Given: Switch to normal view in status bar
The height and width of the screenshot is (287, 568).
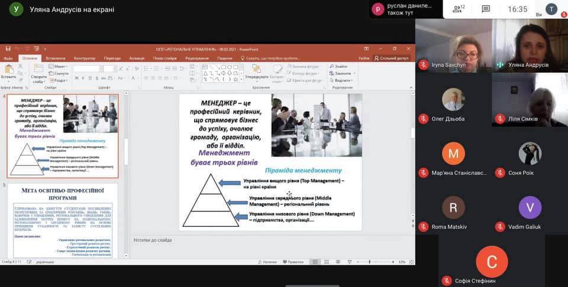Looking at the screenshot, I should 316,262.
